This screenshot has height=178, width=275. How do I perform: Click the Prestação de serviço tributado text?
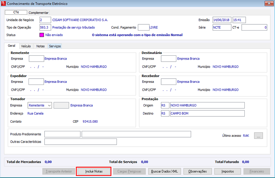[x=74, y=27]
